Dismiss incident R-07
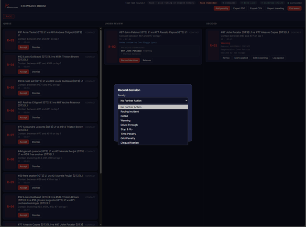 pyautogui.click(x=36, y=142)
